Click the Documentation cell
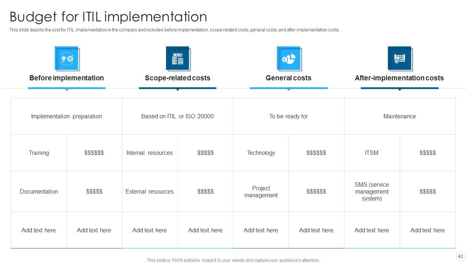467x263 pixels. pyautogui.click(x=39, y=191)
